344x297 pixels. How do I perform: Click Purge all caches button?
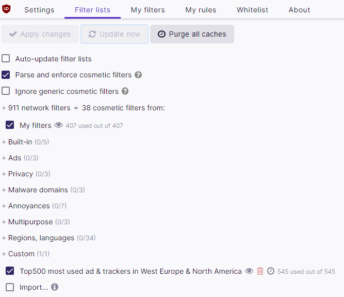[192, 34]
